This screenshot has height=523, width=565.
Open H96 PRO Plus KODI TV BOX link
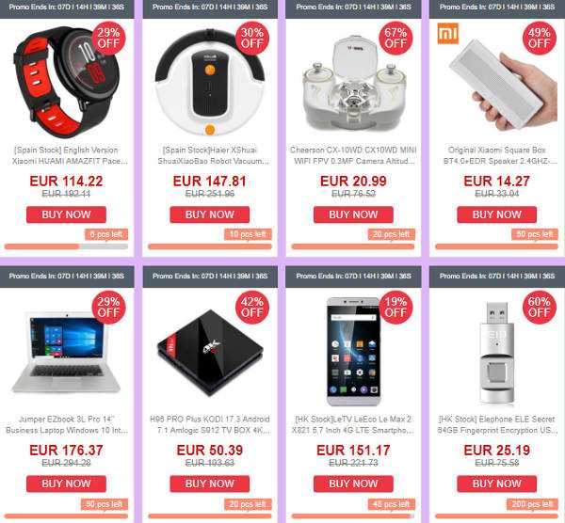[210, 425]
